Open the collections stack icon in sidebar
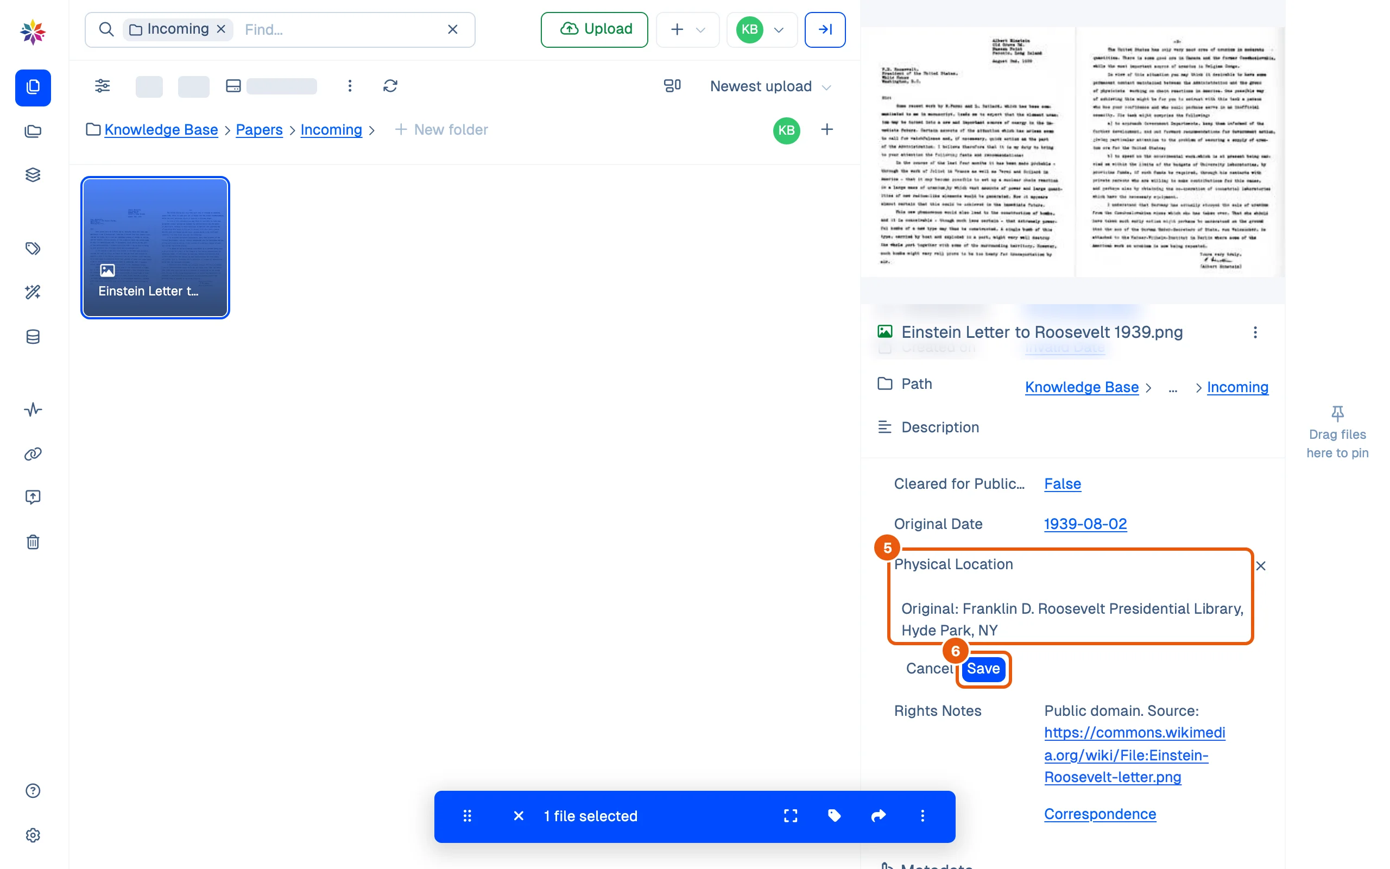1390x869 pixels. (x=33, y=175)
